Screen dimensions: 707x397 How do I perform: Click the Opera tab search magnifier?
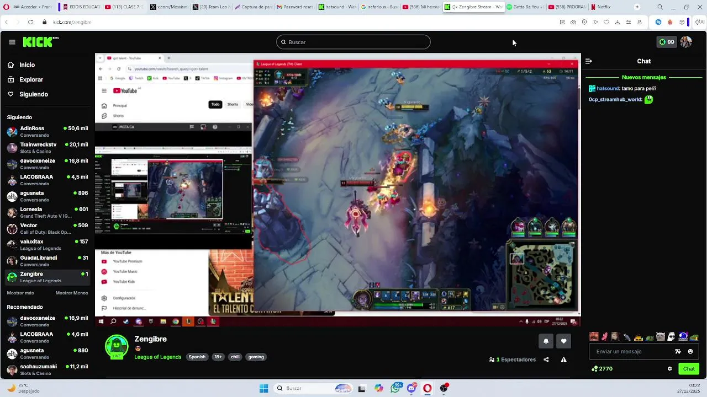[660, 7]
